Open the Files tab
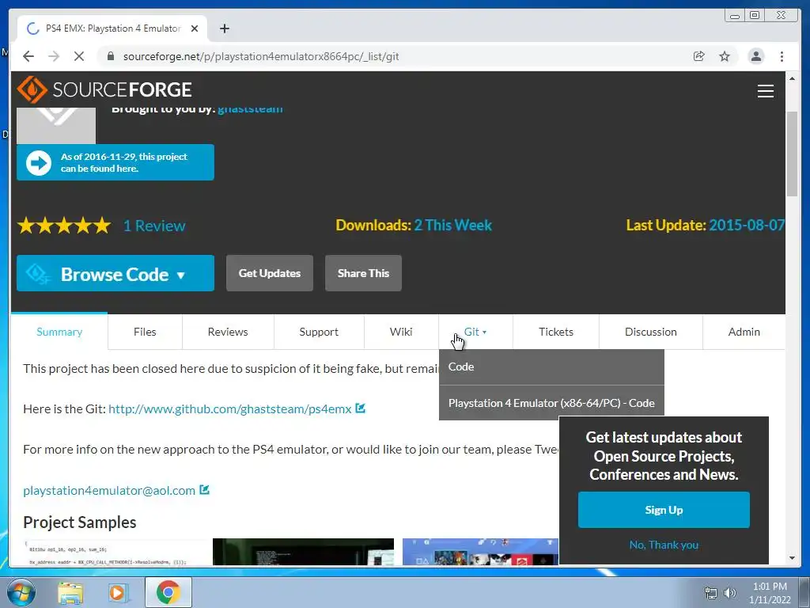810x608 pixels. coord(145,332)
